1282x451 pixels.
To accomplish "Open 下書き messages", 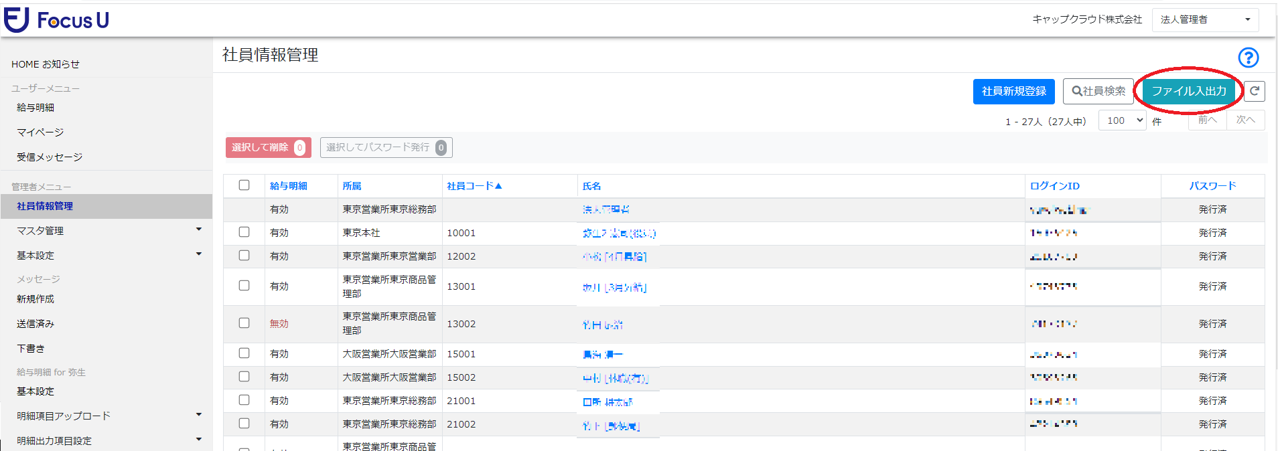I will 31,349.
